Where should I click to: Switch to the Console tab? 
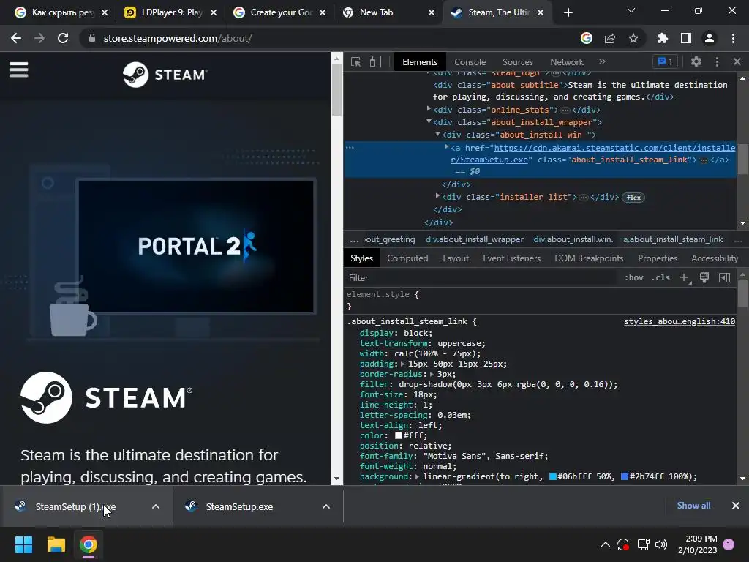[470, 62]
